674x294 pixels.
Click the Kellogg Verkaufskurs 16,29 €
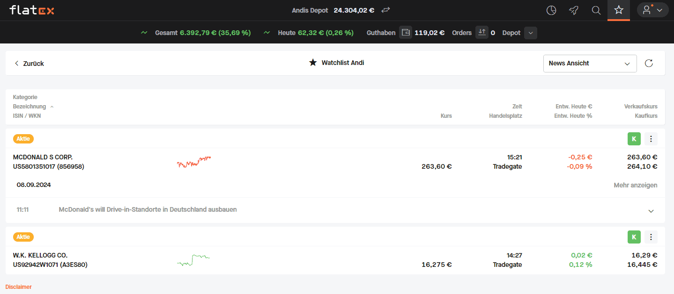[x=644, y=255]
